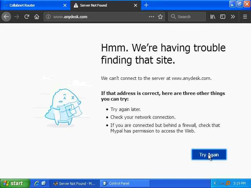251x188 pixels.
Task: Open the hamburger application menu
Action: coord(245,17)
